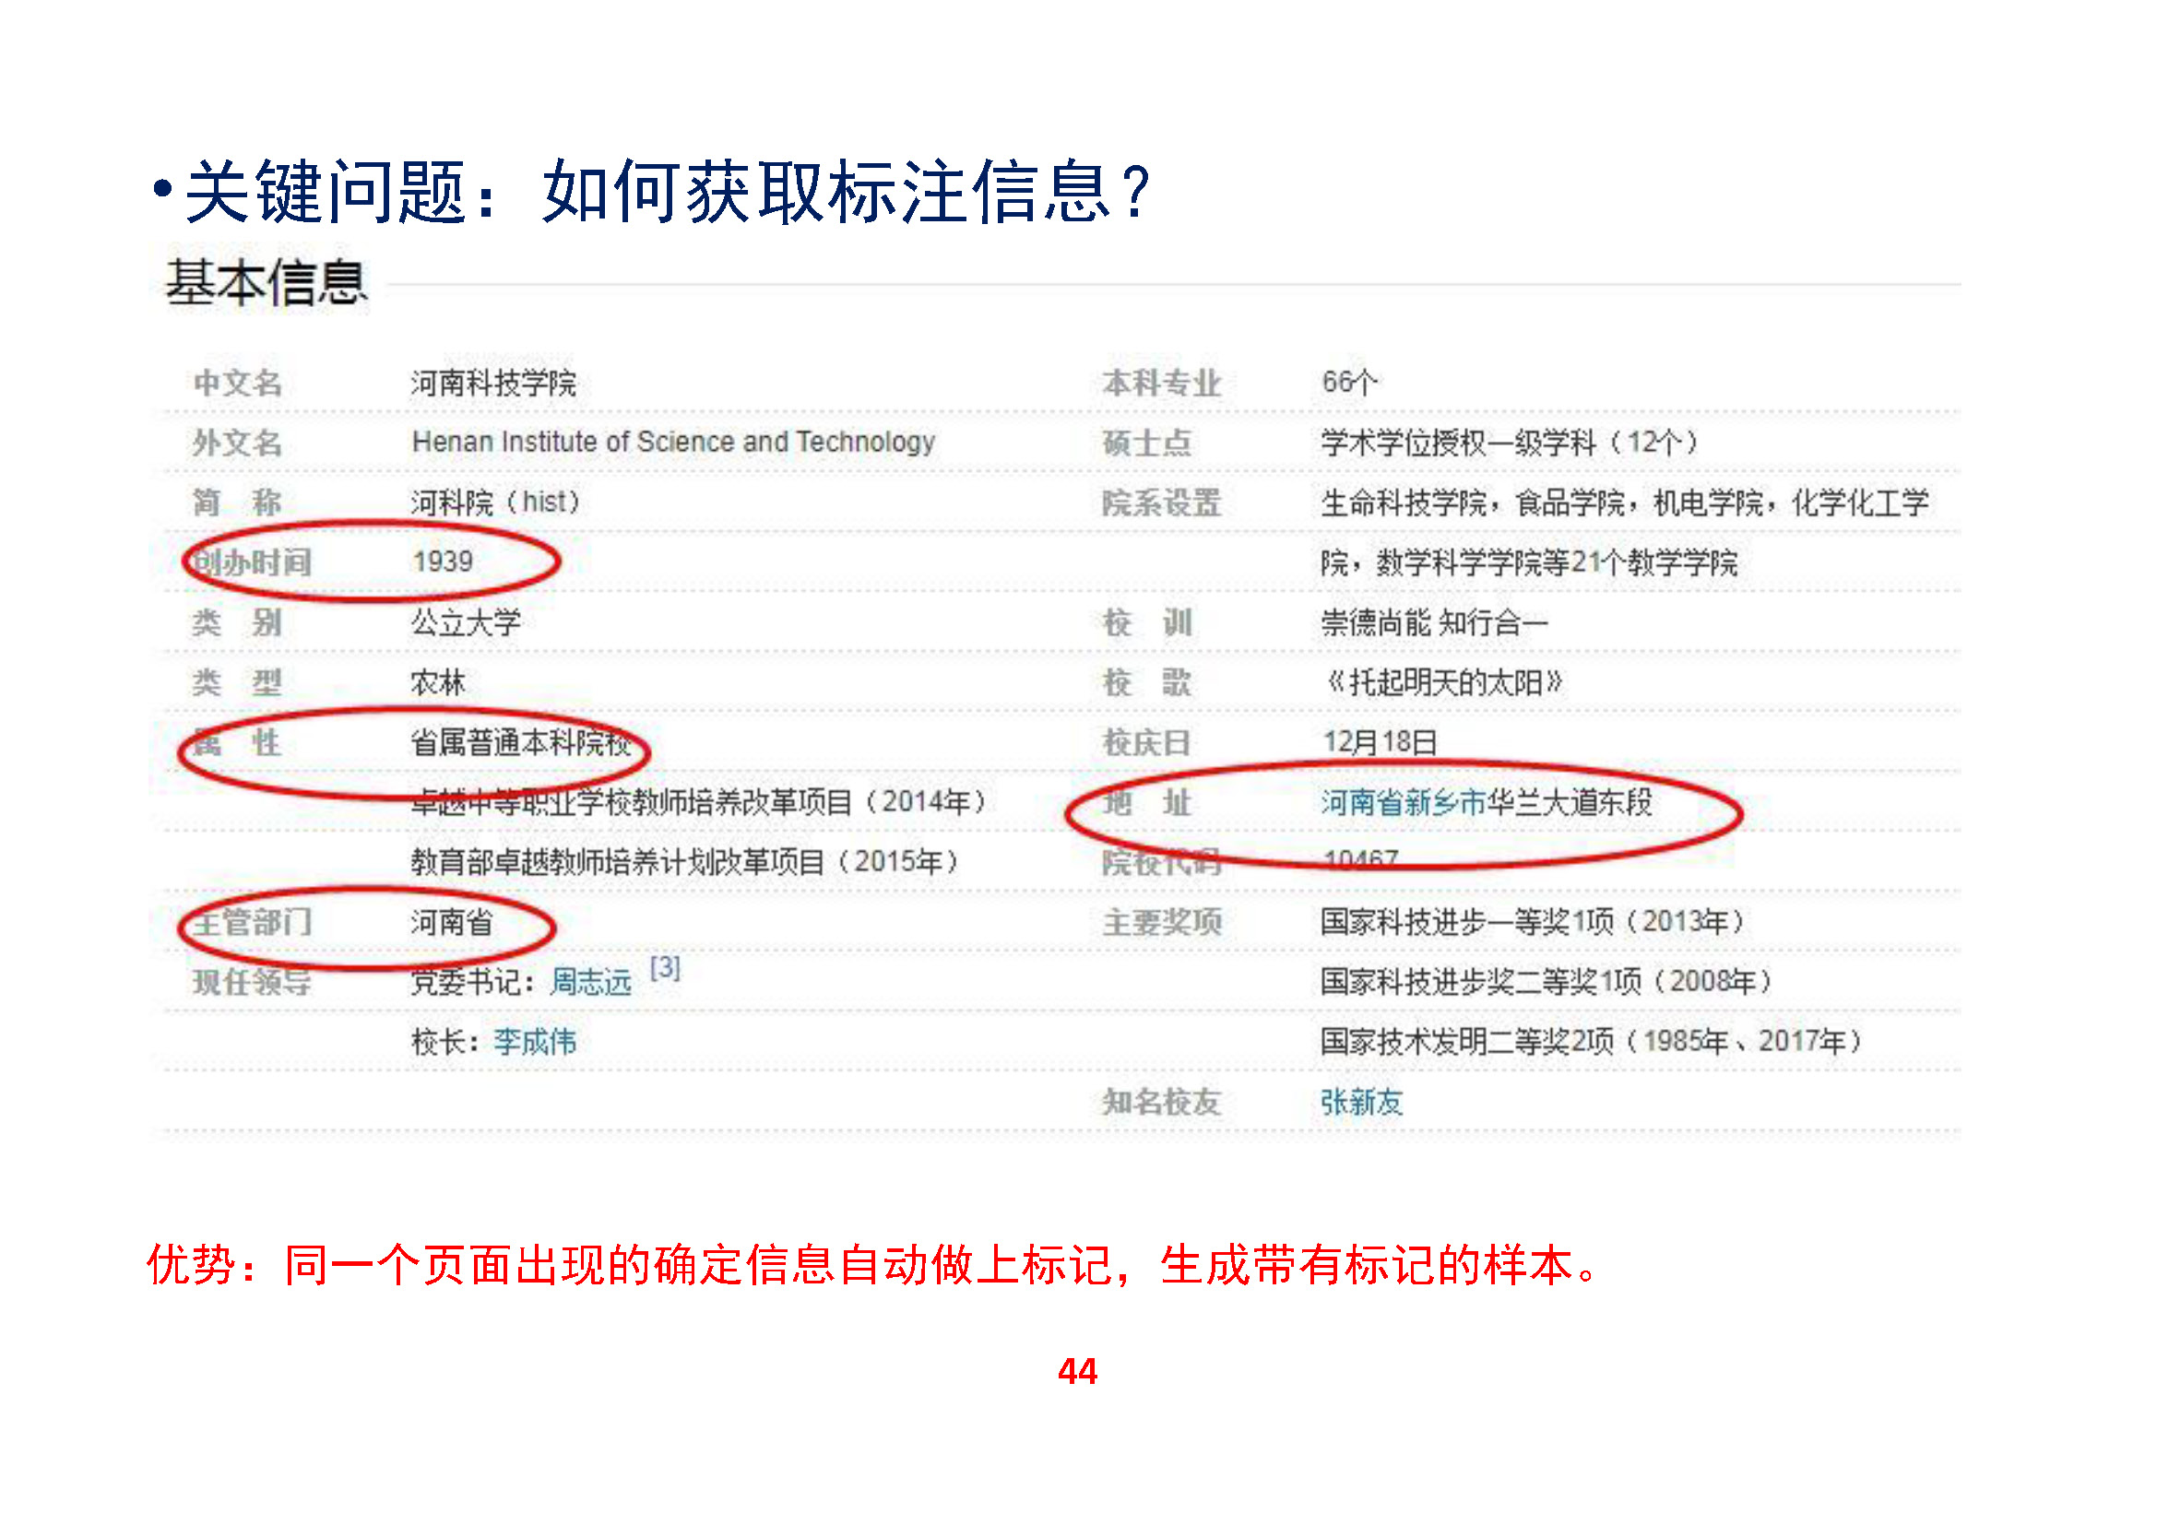Click the 周志远 party secretary link
Viewport: 2157px width, 1525px height.
pos(590,982)
